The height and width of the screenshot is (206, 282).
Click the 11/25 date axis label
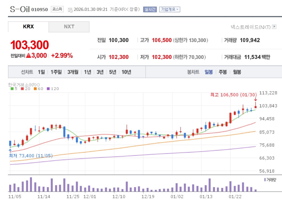(73, 197)
